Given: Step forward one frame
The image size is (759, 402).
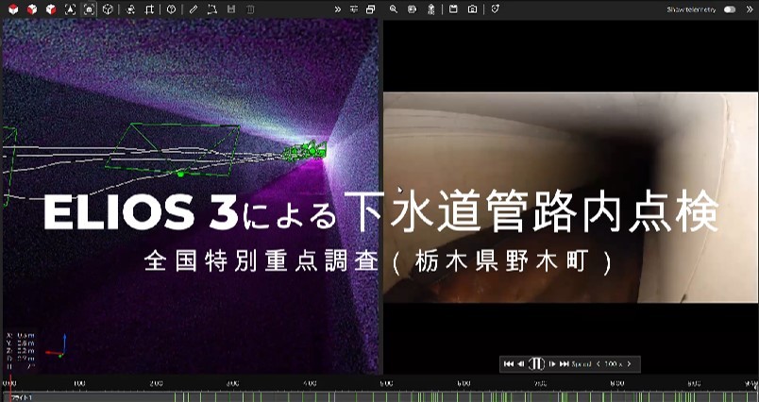Looking at the screenshot, I should [x=552, y=364].
